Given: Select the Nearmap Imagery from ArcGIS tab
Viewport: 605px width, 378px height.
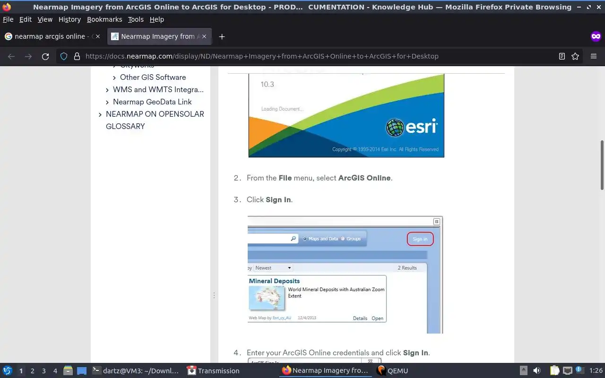Looking at the screenshot, I should [158, 36].
